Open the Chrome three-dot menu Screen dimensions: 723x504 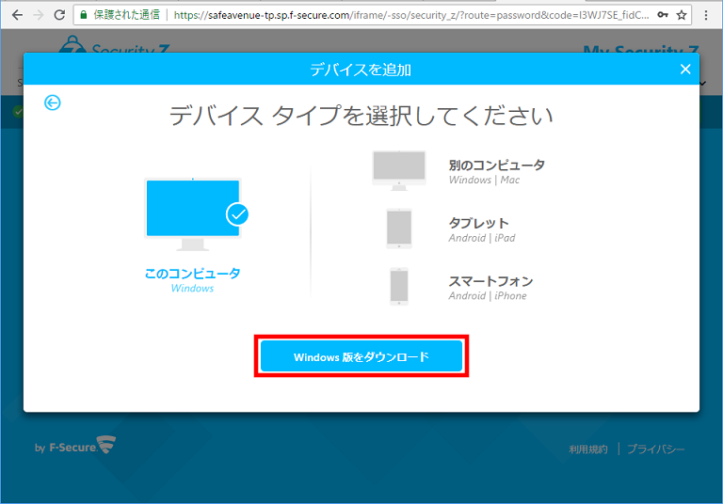click(x=706, y=15)
